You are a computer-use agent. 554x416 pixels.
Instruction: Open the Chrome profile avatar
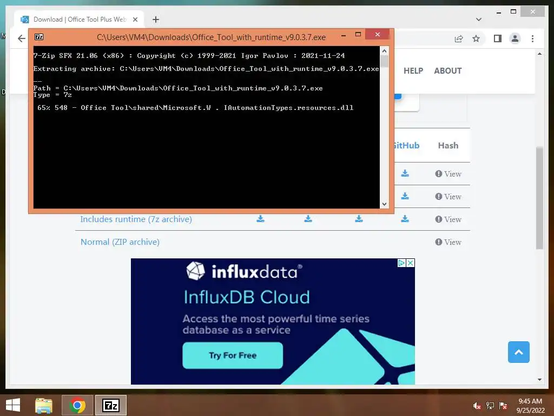(515, 38)
